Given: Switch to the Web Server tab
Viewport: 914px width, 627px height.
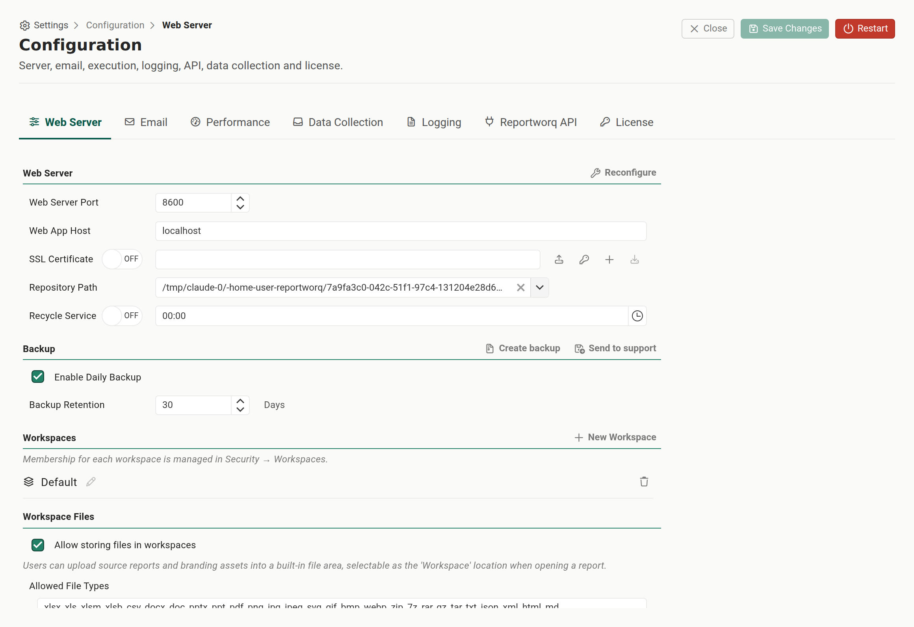Looking at the screenshot, I should pyautogui.click(x=65, y=122).
